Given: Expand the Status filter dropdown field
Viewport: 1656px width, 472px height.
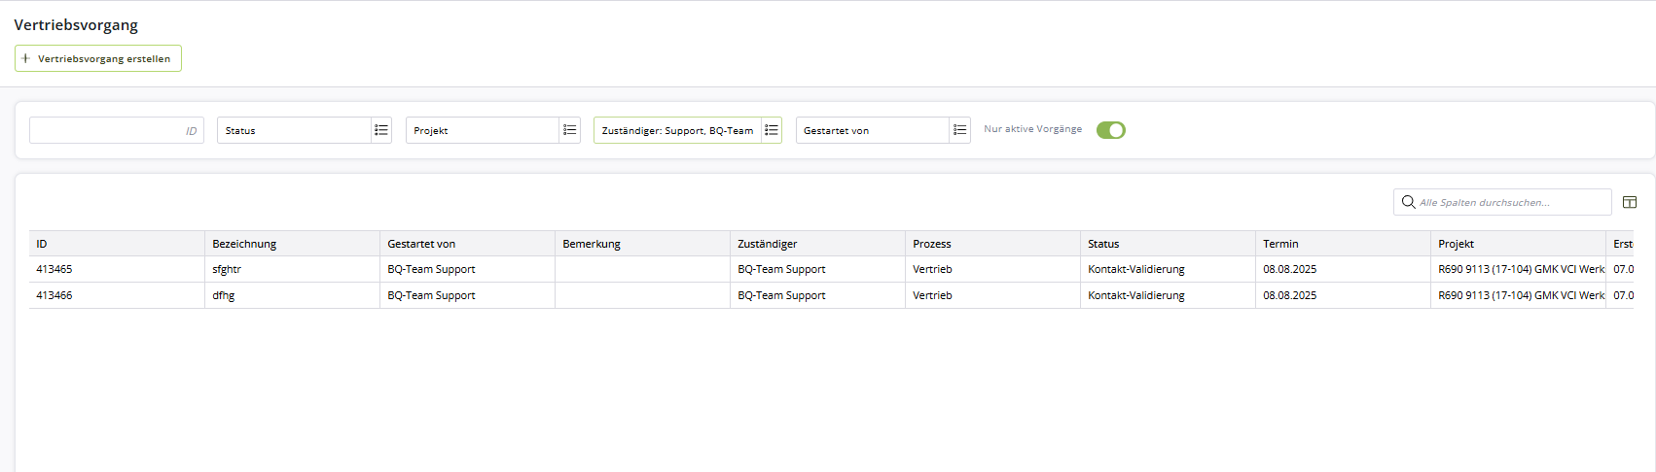Looking at the screenshot, I should [294, 130].
